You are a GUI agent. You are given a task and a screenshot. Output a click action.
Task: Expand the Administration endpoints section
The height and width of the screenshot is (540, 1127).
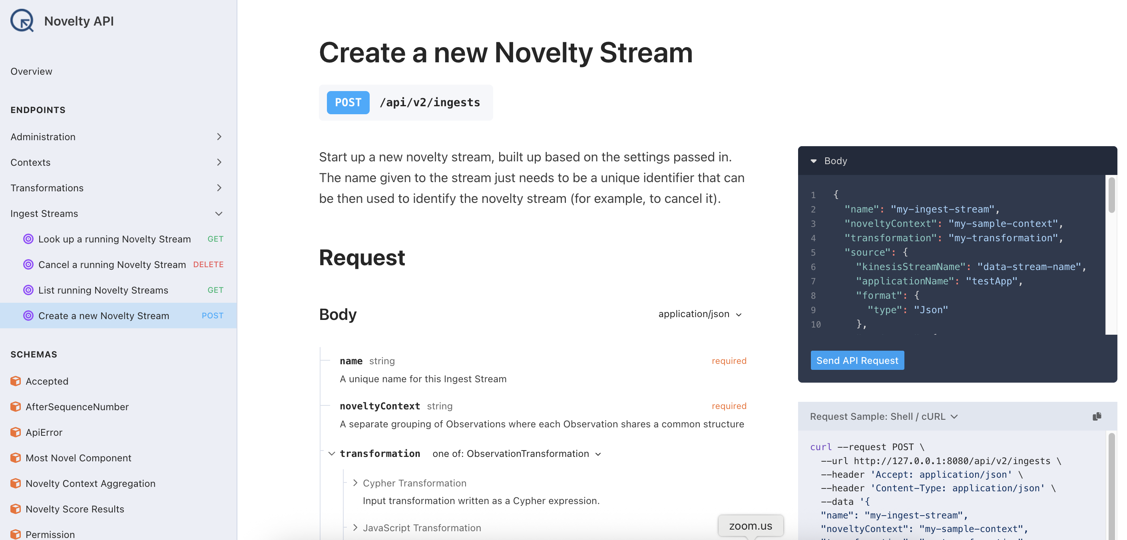tap(219, 137)
